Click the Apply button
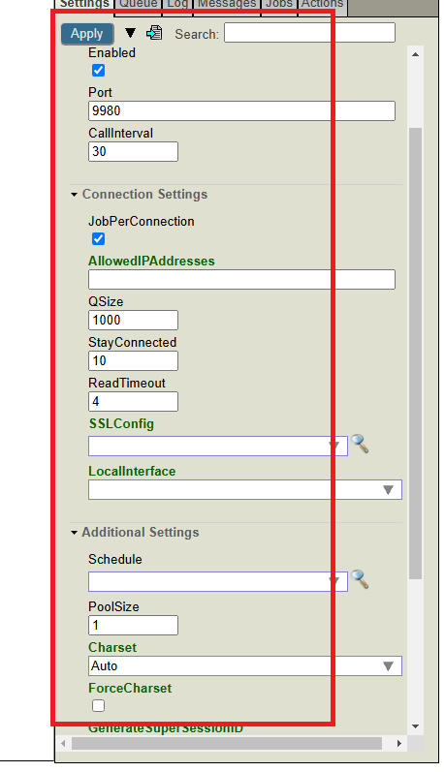 click(87, 34)
